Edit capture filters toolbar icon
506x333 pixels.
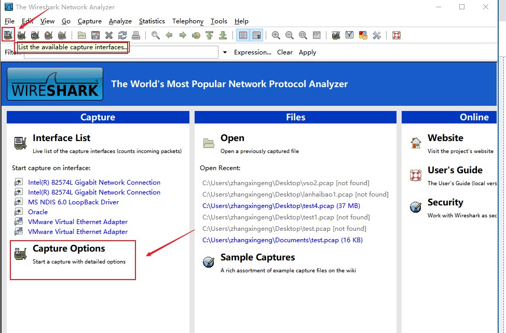(x=336, y=35)
